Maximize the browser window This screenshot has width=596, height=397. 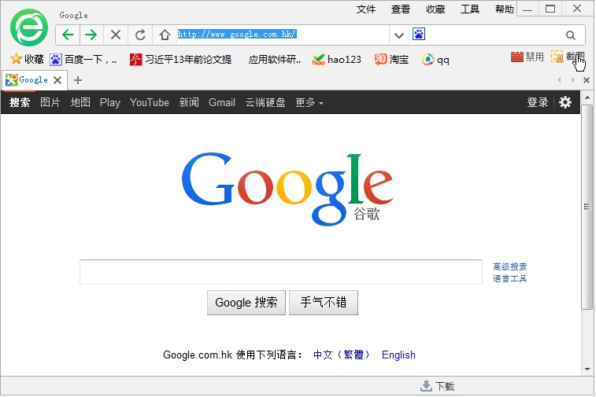pos(550,9)
